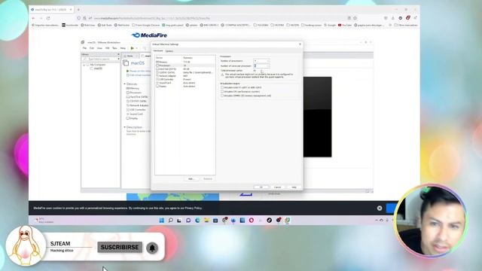482x271 pixels.
Task: Open the VMware Workstation taskbar icon
Action: point(287,221)
